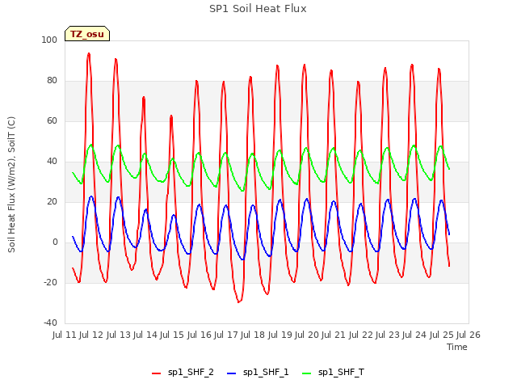
Task: Toggle the sp1_SHF_1 legend entry
Action: point(258,373)
